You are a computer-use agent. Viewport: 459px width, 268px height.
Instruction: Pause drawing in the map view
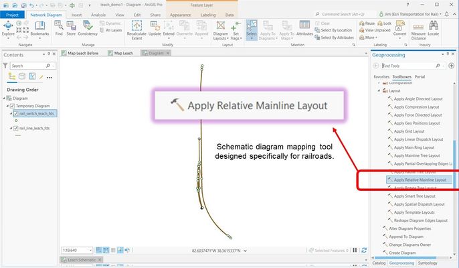click(355, 250)
